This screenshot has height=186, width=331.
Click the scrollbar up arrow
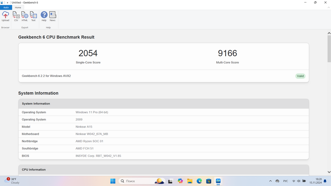pos(329,33)
